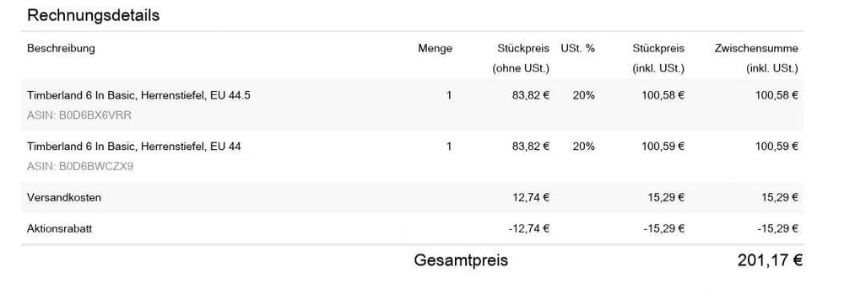
Task: Click the Versandkosten row label
Action: pyautogui.click(x=64, y=198)
